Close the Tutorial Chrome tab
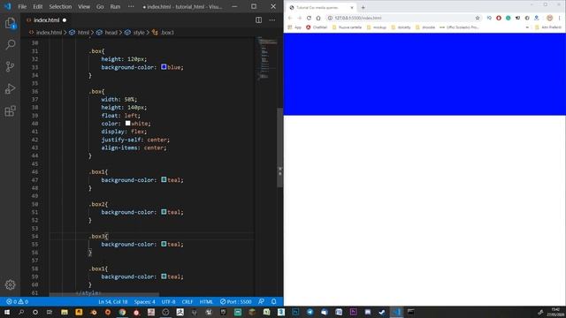The image size is (566, 318). (352, 8)
